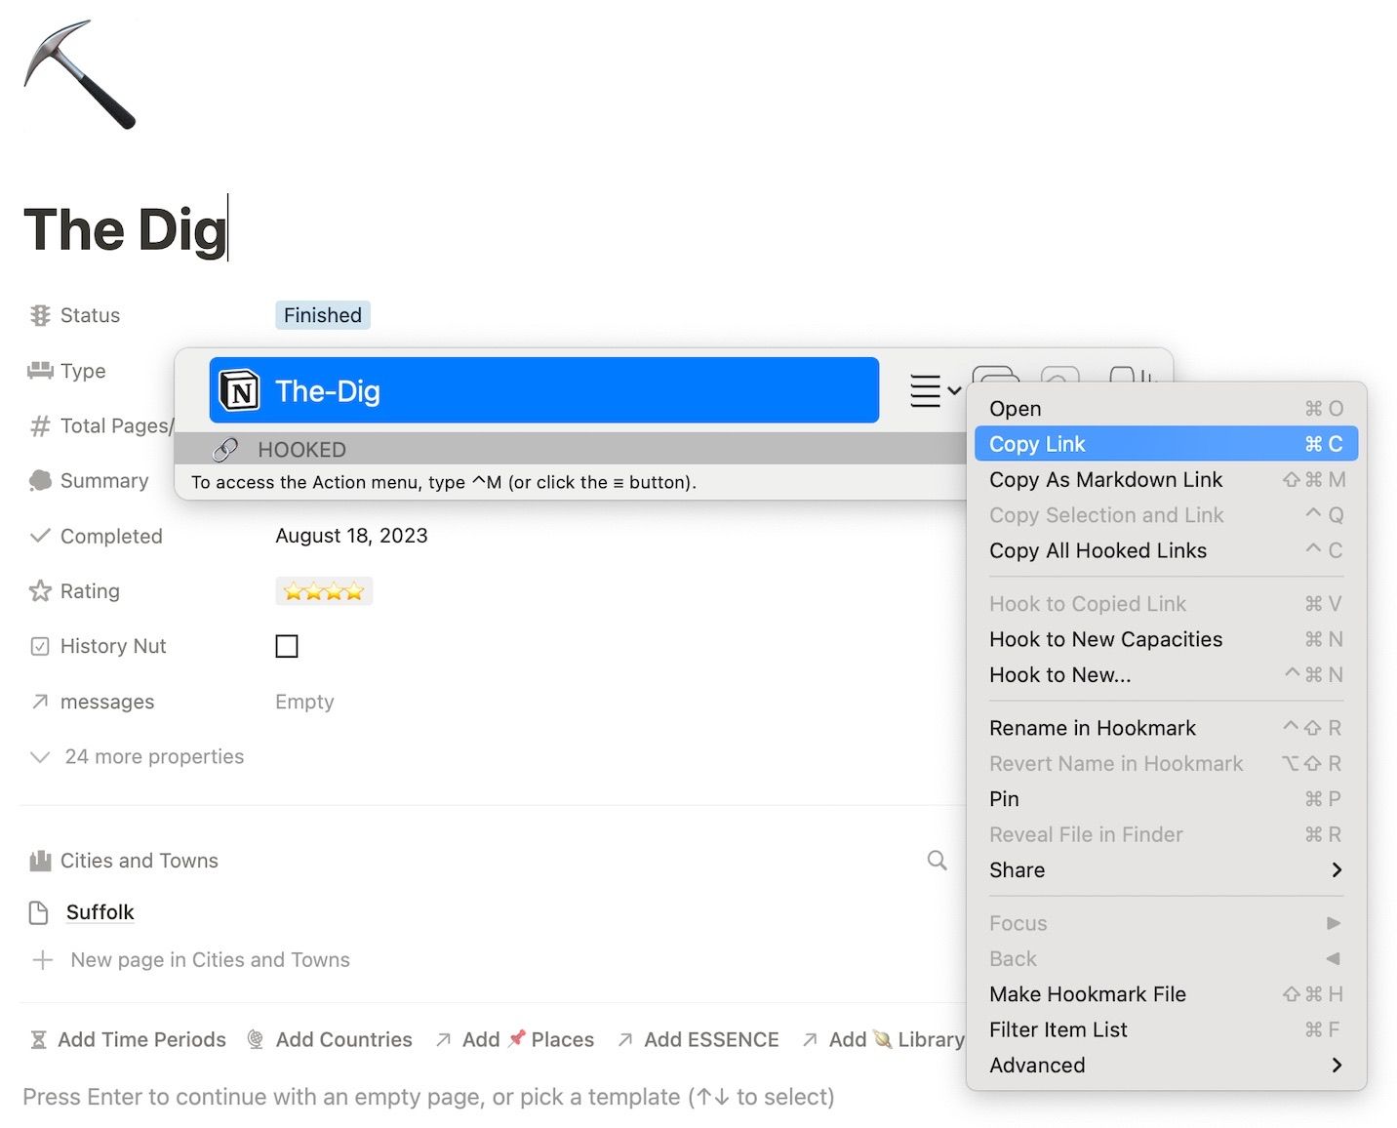Click New page in Cities and Towns
Screen dimensions: 1397x1128
pos(209,960)
